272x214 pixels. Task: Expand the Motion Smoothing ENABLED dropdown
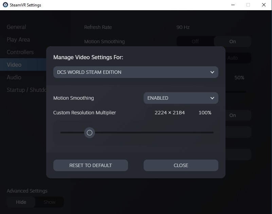click(x=181, y=98)
